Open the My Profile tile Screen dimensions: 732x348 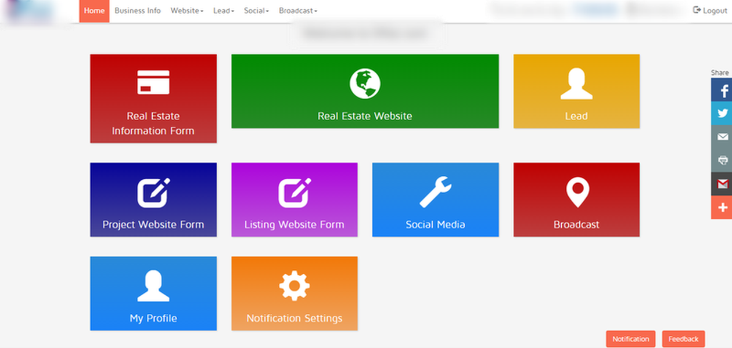tap(153, 293)
